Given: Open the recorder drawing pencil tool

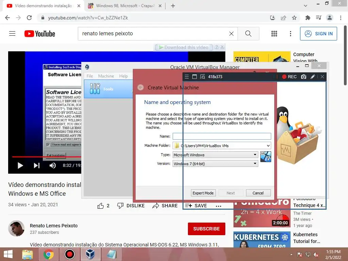Looking at the screenshot, I should pyautogui.click(x=313, y=77).
